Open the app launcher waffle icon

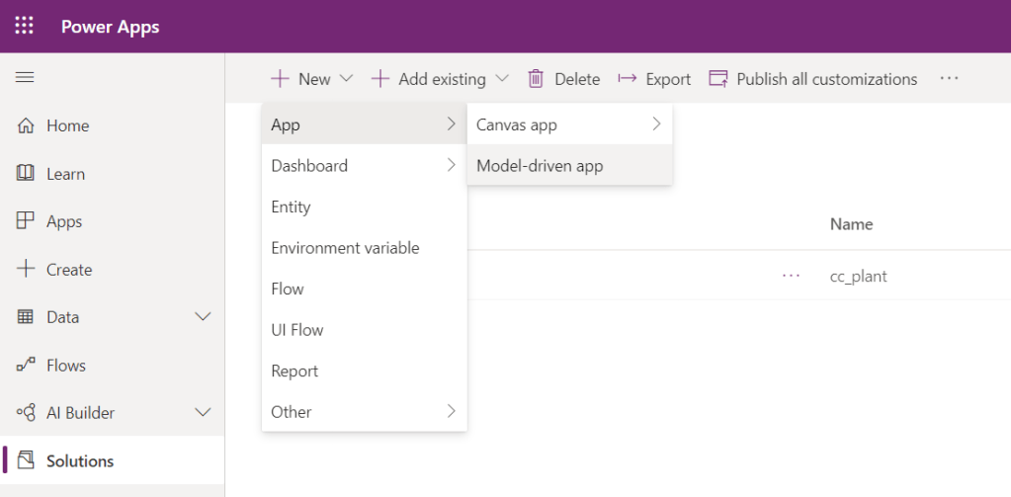(25, 27)
